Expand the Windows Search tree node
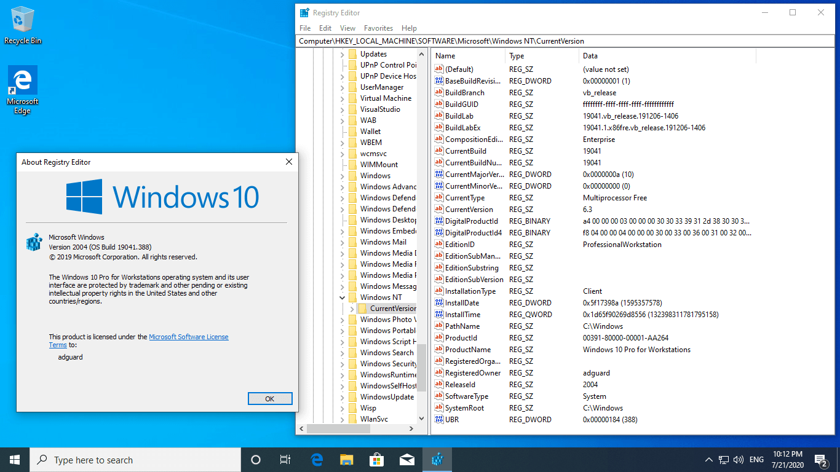Screen dimensions: 840x472 343,353
